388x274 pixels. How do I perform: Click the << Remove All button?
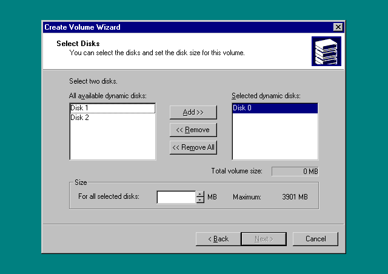click(193, 147)
